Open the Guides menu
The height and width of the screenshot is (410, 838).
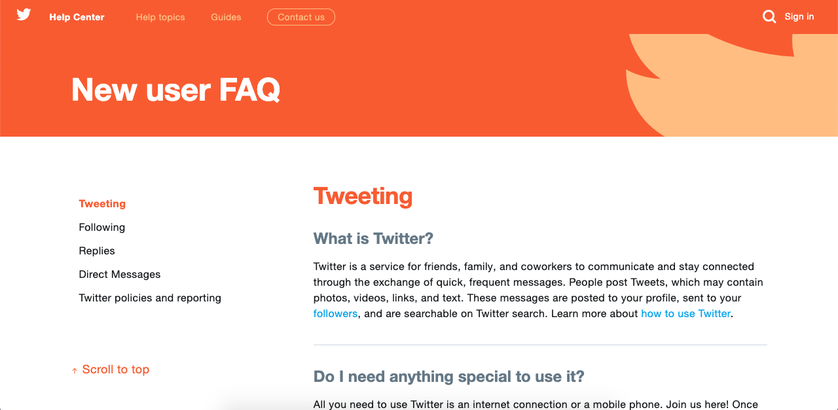(x=226, y=17)
